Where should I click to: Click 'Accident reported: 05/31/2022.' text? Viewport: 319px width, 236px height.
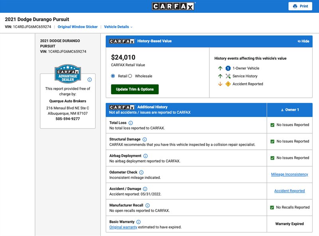[x=135, y=194]
